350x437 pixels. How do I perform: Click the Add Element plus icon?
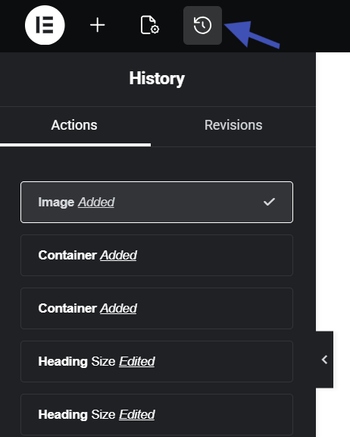click(x=98, y=25)
